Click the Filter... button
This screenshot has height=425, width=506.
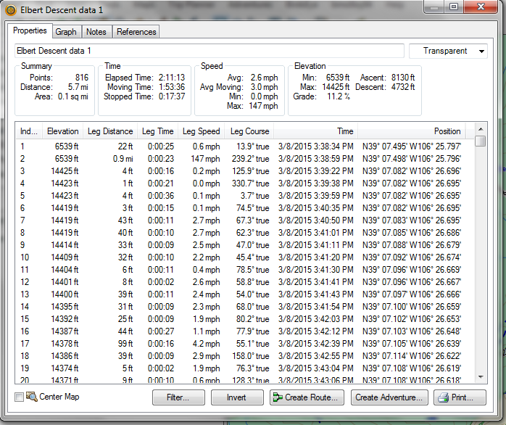point(178,397)
